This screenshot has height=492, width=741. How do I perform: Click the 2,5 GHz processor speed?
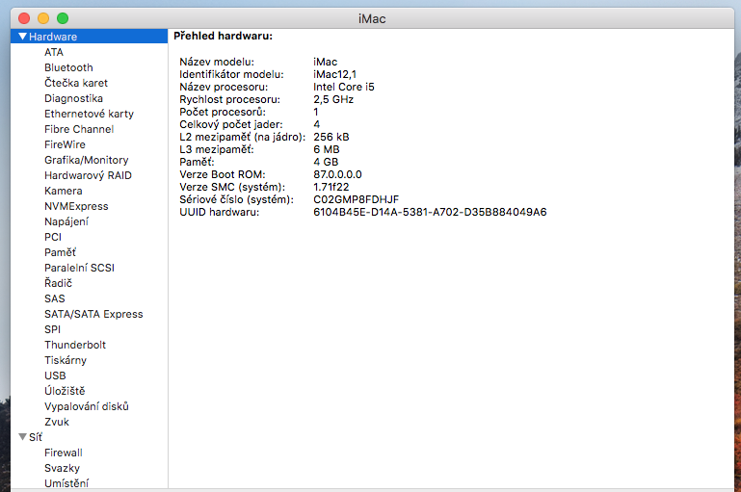coord(333,99)
